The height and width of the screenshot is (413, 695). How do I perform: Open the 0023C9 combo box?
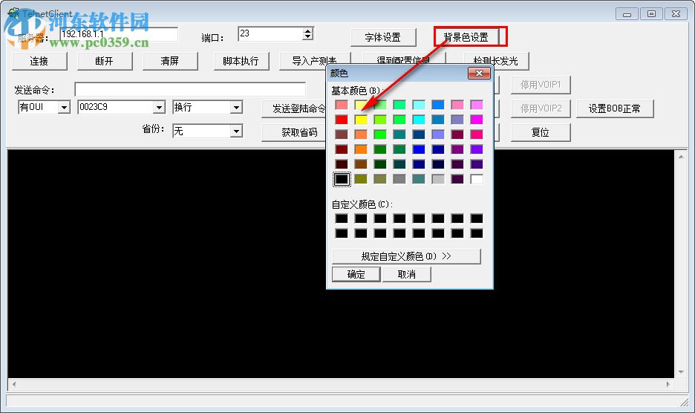[x=159, y=108]
